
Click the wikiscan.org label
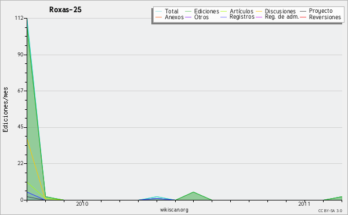coord(174,210)
